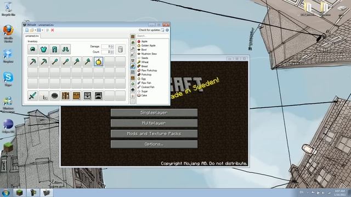Image resolution: width=351 pixels, height=197 pixels.
Task: Select the diamond sword hotbar slot
Action: coord(32,96)
